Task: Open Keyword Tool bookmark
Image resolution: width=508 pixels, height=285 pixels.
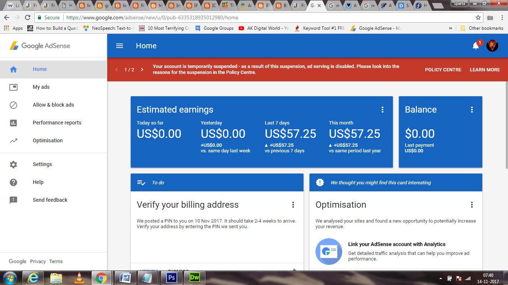Action: tap(320, 28)
